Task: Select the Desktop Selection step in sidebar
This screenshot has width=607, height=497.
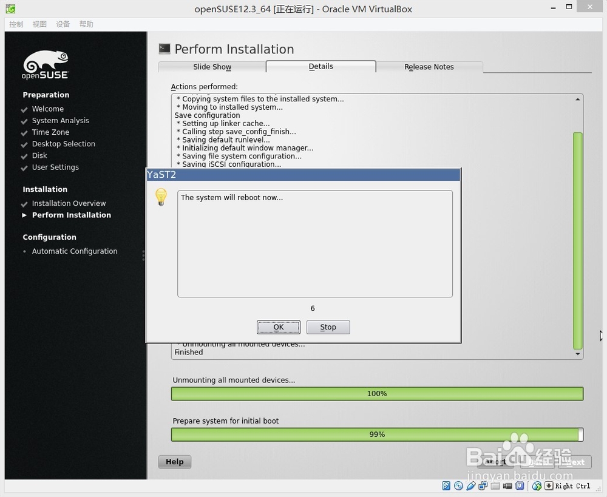Action: click(x=64, y=144)
